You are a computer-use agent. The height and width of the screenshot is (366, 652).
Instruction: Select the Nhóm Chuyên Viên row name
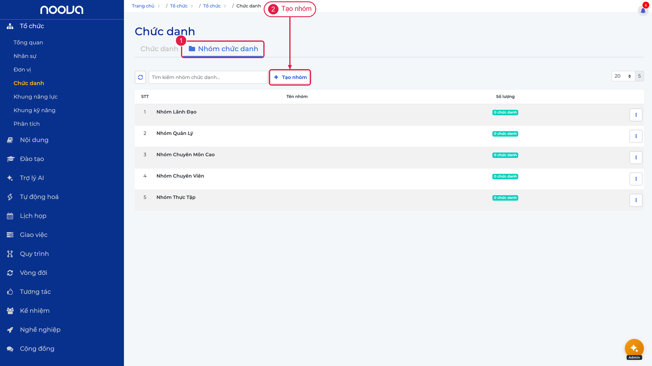click(x=180, y=176)
